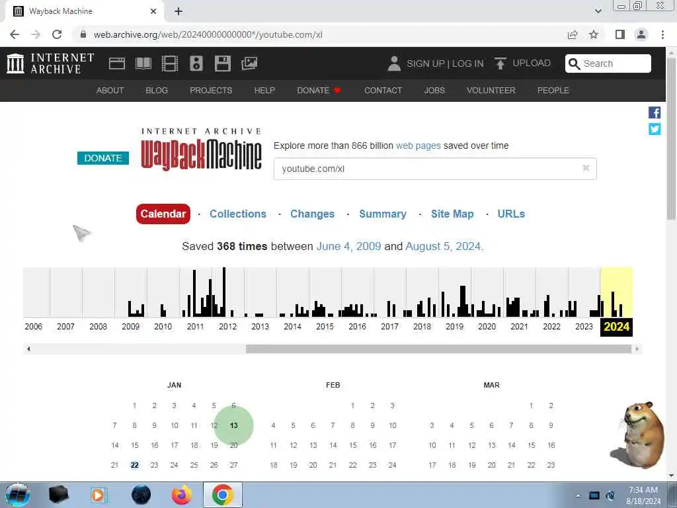Switch to the URLs tab

tap(511, 214)
